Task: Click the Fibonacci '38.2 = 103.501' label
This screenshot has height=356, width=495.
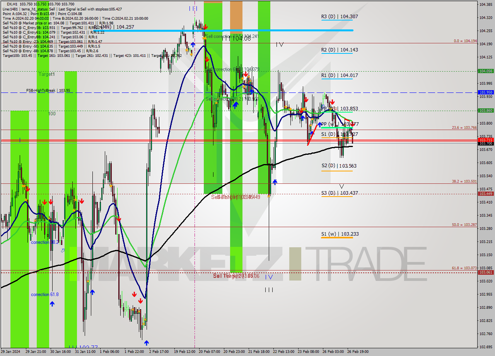Action: [464, 181]
